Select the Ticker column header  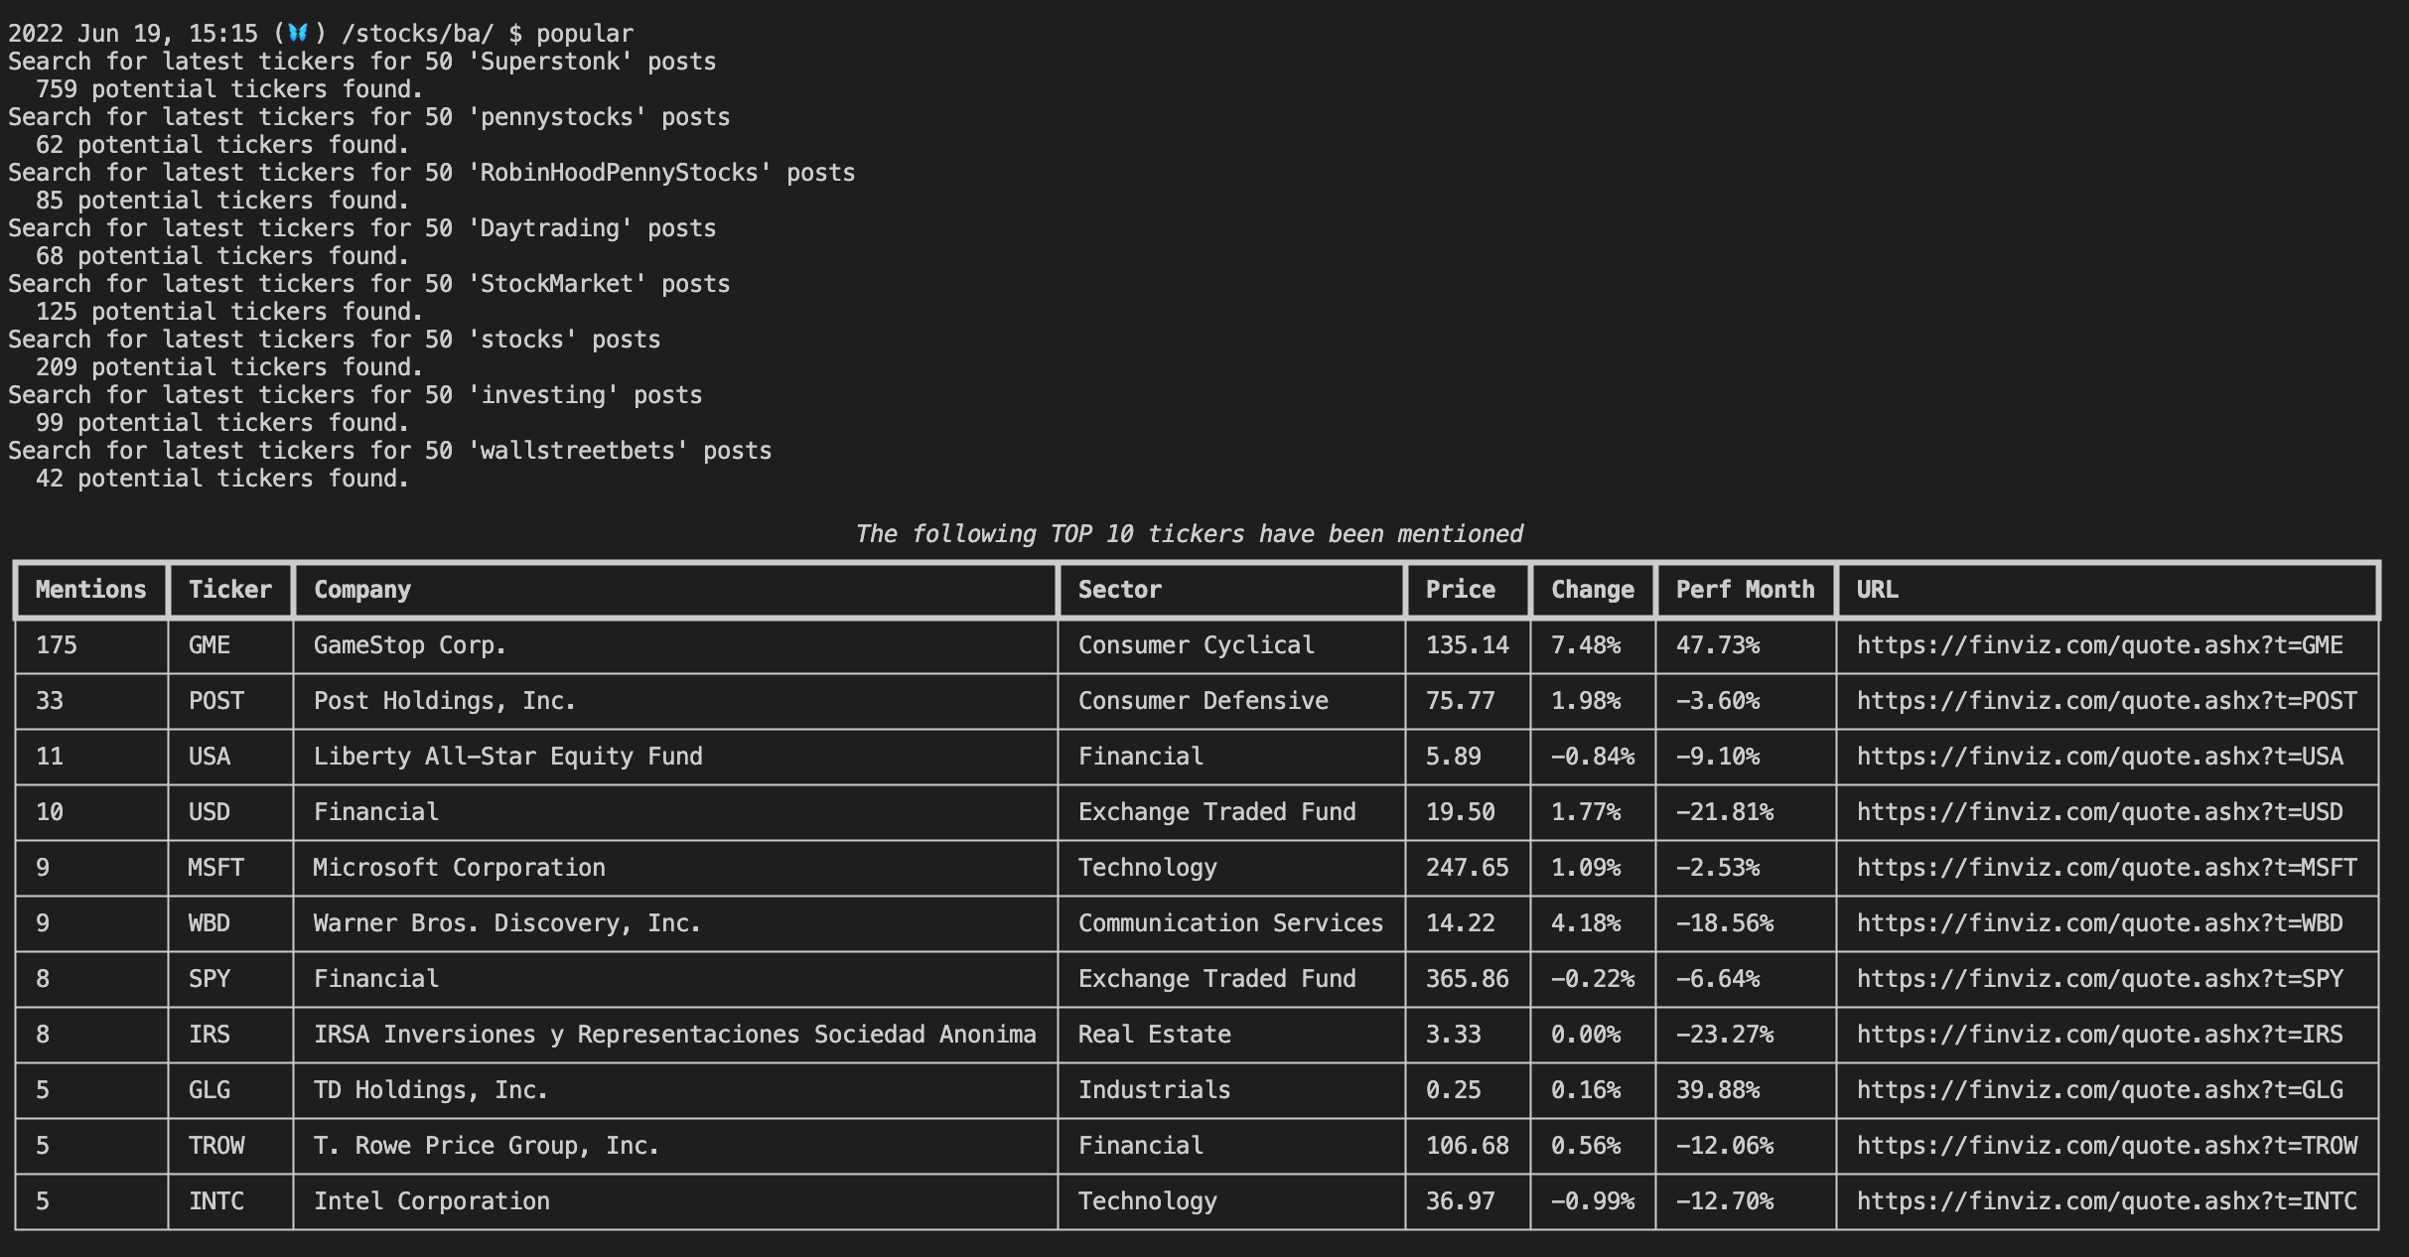229,590
